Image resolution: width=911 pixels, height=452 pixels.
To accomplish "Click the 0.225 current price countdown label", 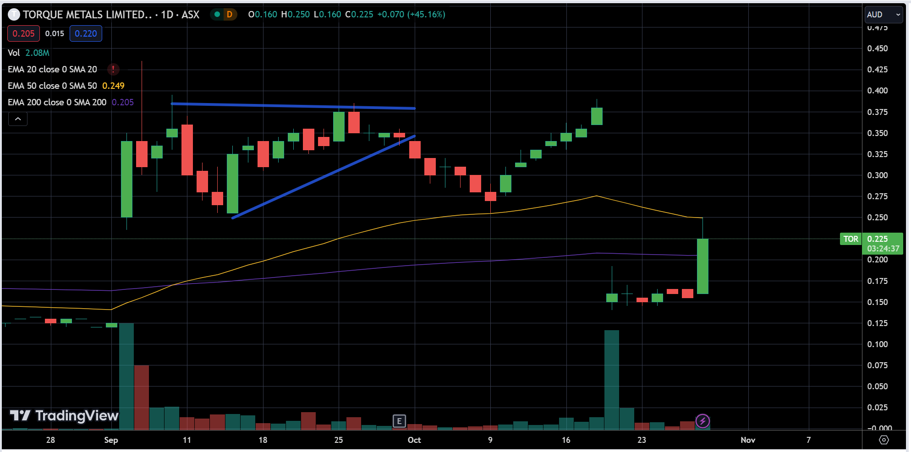I will pyautogui.click(x=883, y=244).
